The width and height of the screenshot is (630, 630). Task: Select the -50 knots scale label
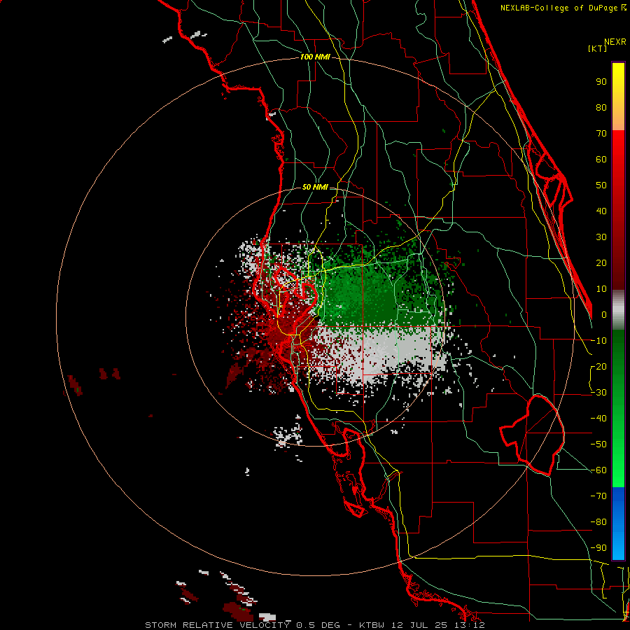(x=598, y=444)
